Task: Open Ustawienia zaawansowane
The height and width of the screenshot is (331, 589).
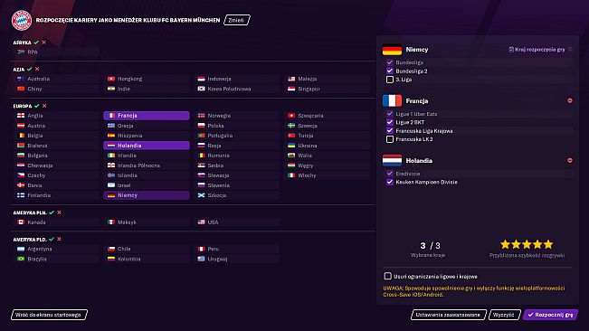Action: [449, 315]
